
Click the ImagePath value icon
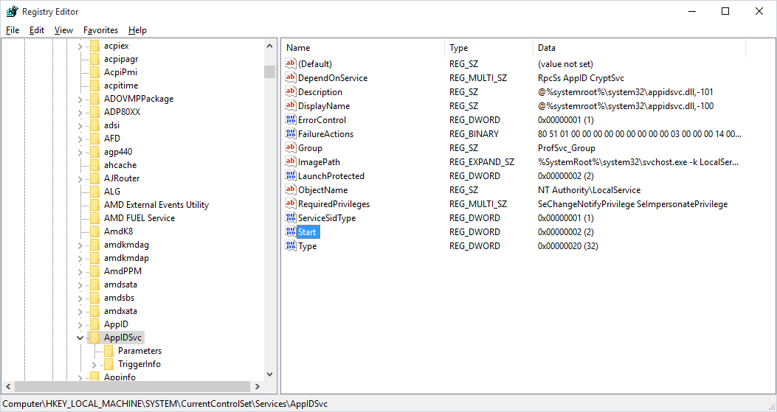[291, 161]
